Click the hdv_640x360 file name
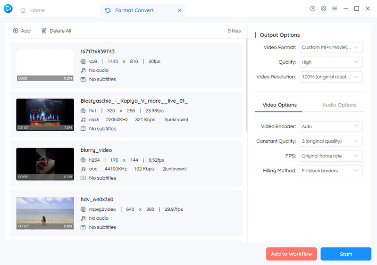Viewport: 377px width, 265px height. point(97,199)
